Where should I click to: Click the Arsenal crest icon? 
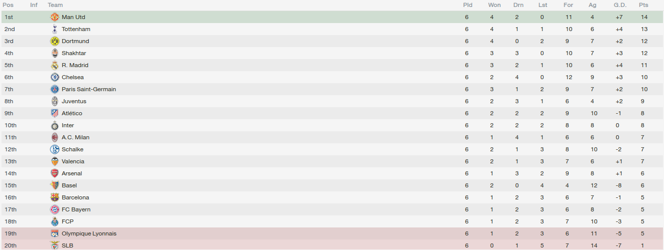pyautogui.click(x=55, y=173)
